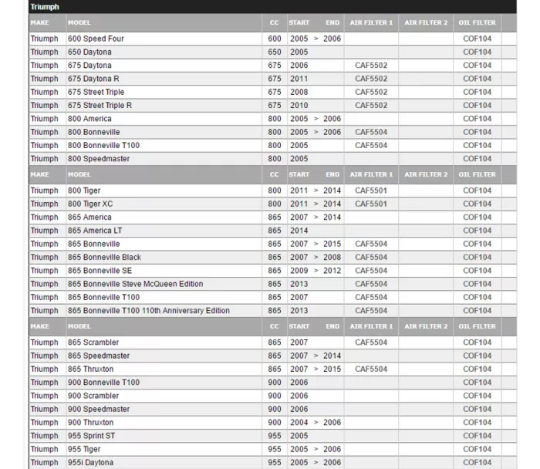
Task: Select the 900 Thruxton model cell
Action: click(x=90, y=423)
